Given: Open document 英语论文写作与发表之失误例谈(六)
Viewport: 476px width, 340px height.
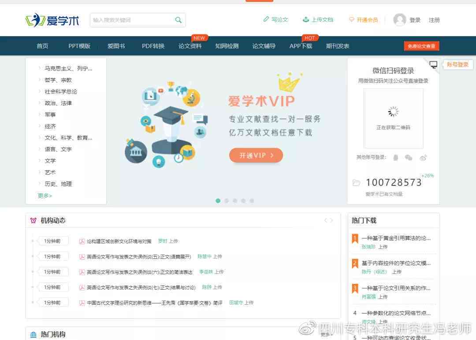Looking at the screenshot, I should pyautogui.click(x=140, y=272).
